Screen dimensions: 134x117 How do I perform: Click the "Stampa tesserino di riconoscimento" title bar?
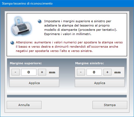[67, 3]
